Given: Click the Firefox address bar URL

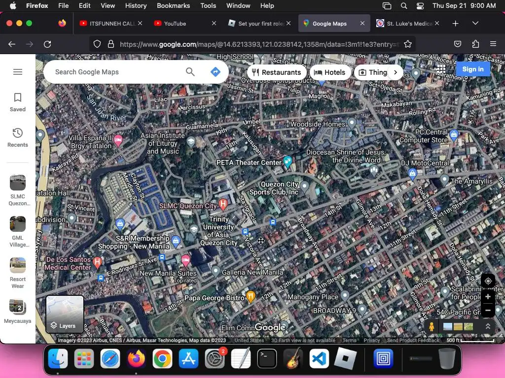Looking at the screenshot, I should tap(259, 44).
